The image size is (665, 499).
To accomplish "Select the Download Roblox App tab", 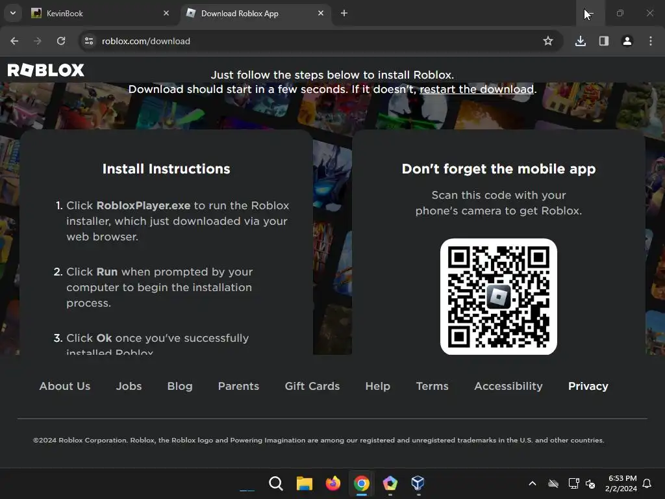I will [256, 13].
